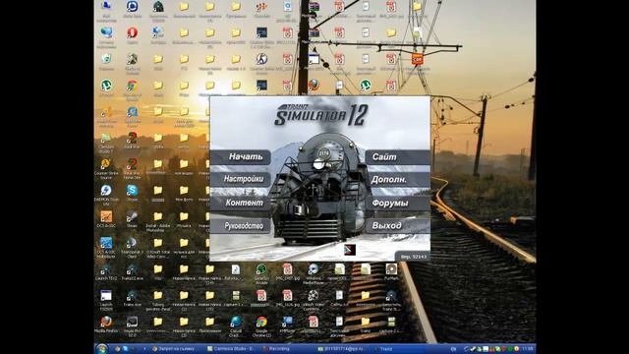Switch to Recording taskbar item

276,349
